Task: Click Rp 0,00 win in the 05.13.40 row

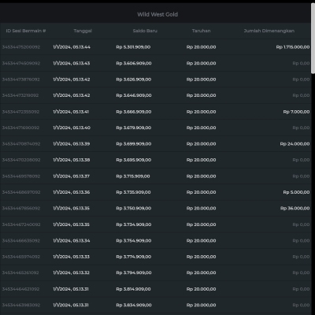Action: [x=301, y=128]
